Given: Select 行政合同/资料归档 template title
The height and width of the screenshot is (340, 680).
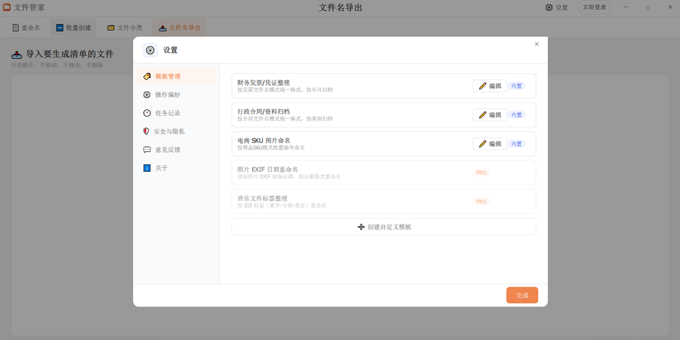Looking at the screenshot, I should coord(263,112).
